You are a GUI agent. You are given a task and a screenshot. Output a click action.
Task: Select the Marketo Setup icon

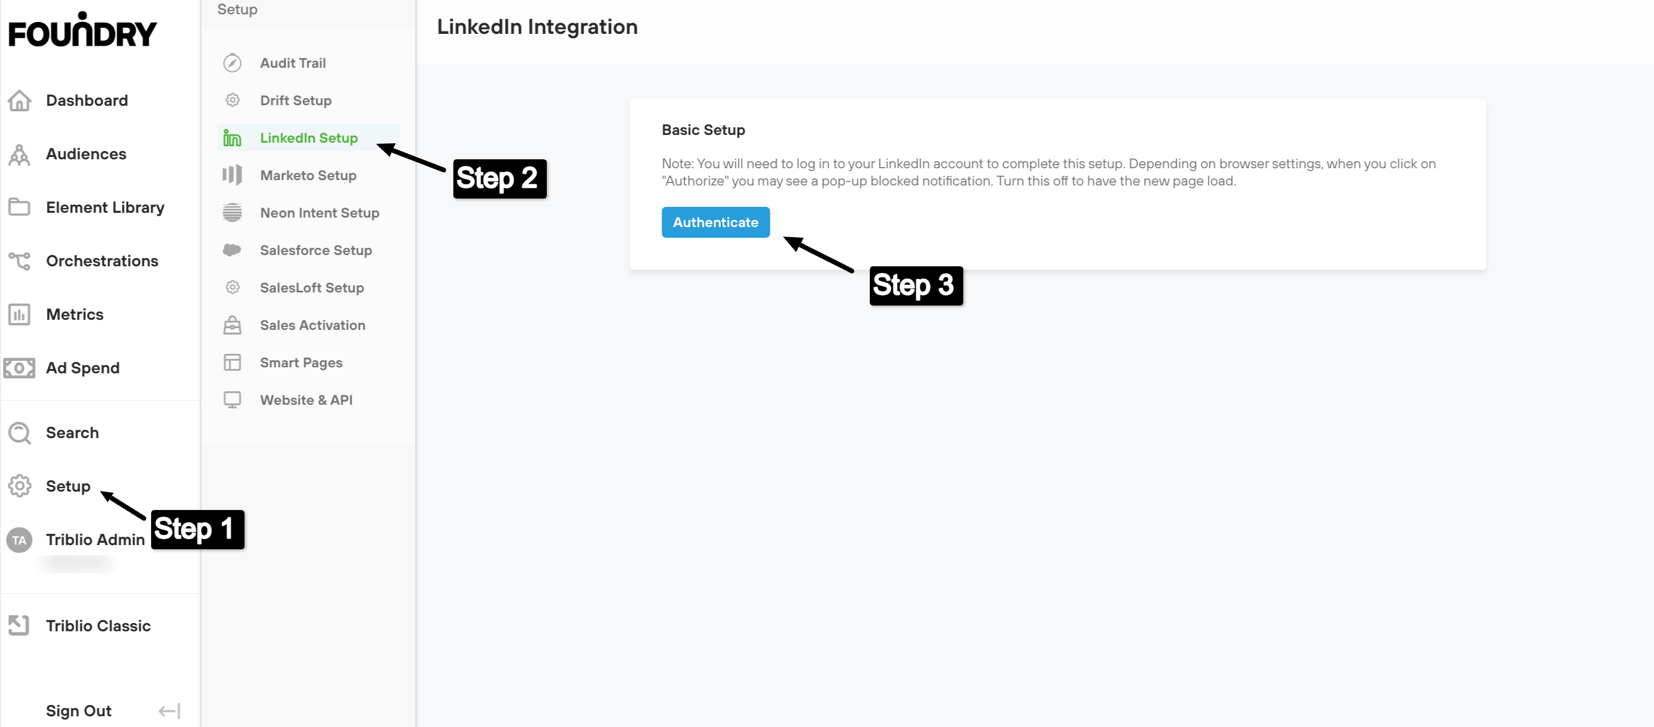[232, 175]
